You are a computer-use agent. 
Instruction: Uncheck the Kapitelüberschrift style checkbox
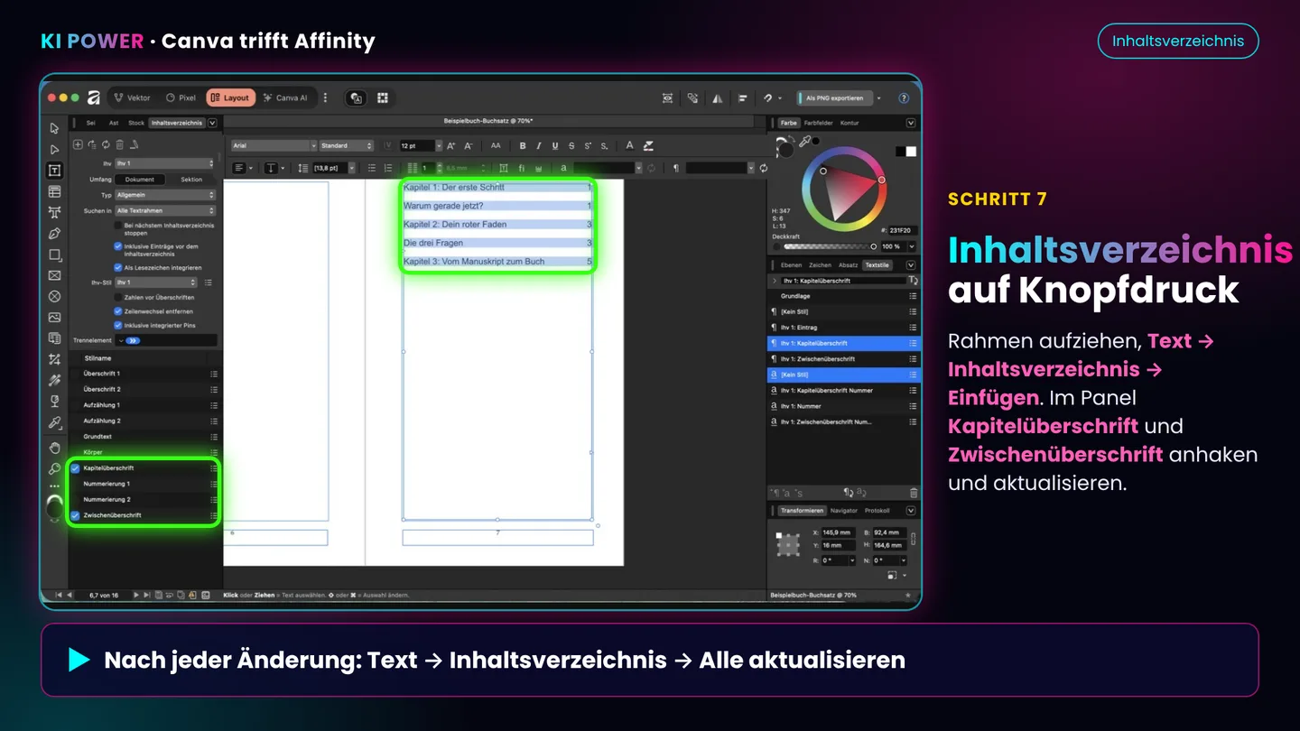pos(76,468)
